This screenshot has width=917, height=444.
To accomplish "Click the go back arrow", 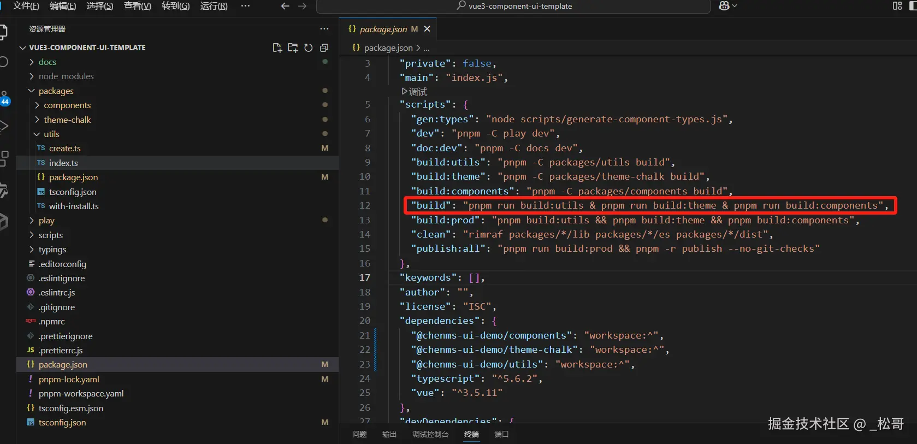I will 285,6.
